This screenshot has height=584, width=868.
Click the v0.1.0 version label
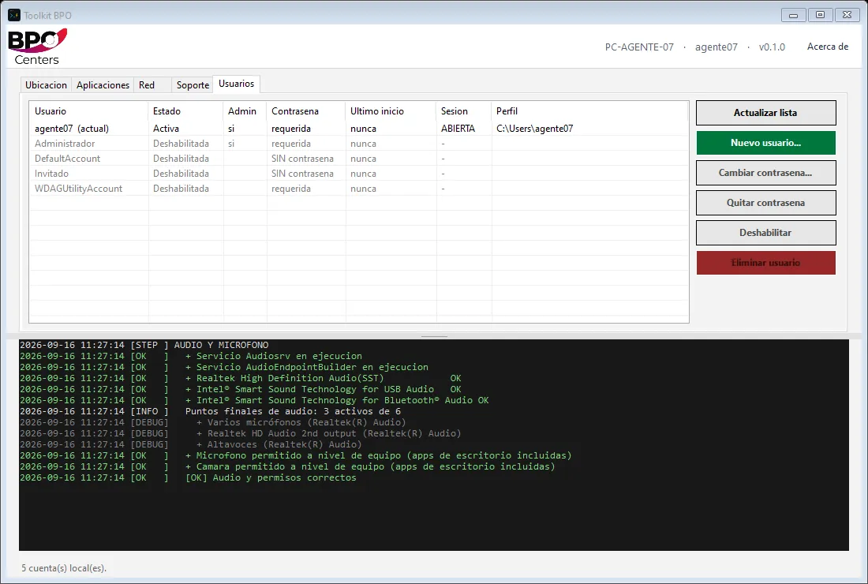(772, 47)
